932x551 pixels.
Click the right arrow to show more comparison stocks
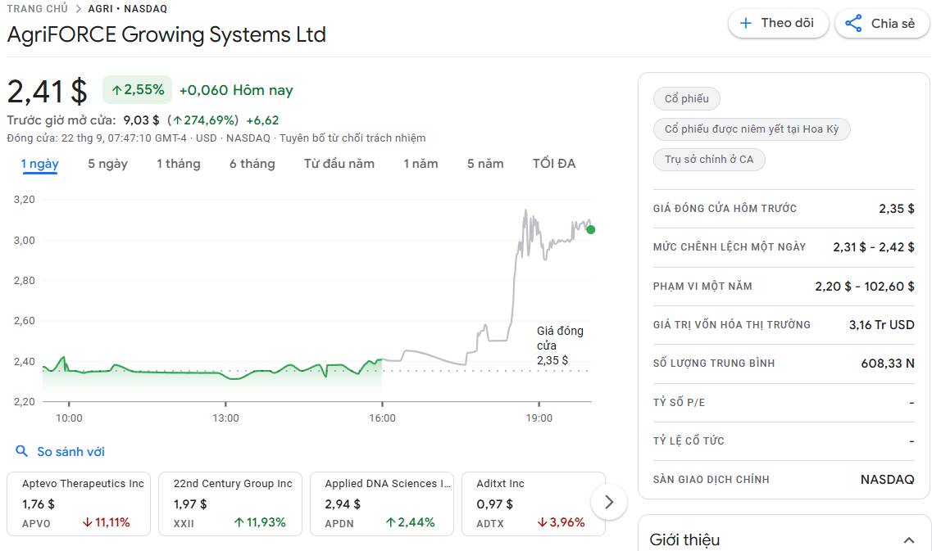point(609,503)
